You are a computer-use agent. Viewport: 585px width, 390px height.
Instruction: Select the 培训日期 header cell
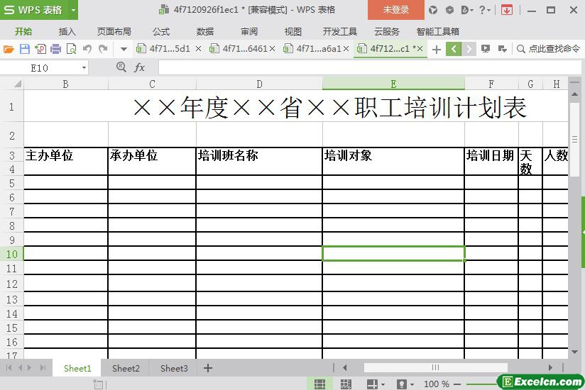click(x=491, y=161)
